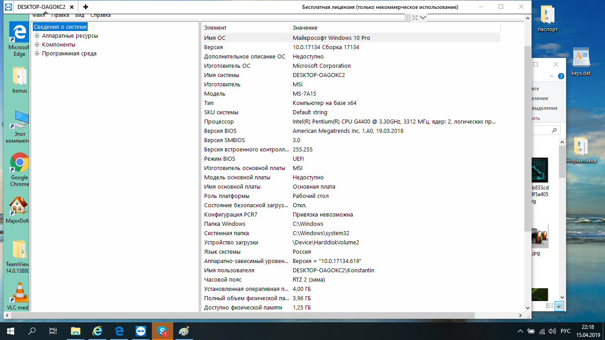Select the Устройство загрузки row
This screenshot has width=605, height=340.
click(x=352, y=243)
